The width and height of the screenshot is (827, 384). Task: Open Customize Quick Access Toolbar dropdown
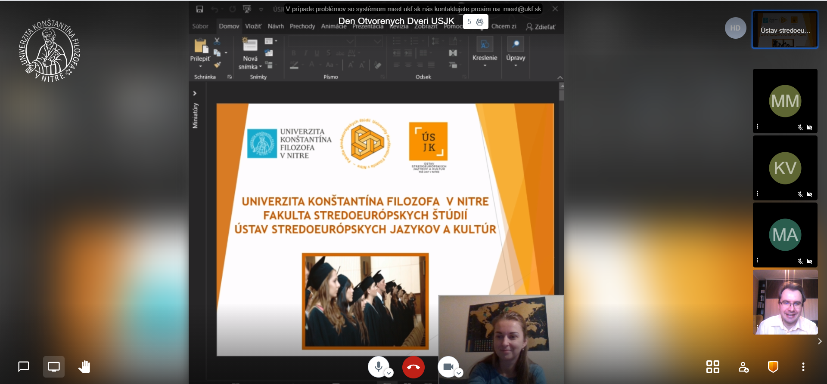[x=261, y=9]
